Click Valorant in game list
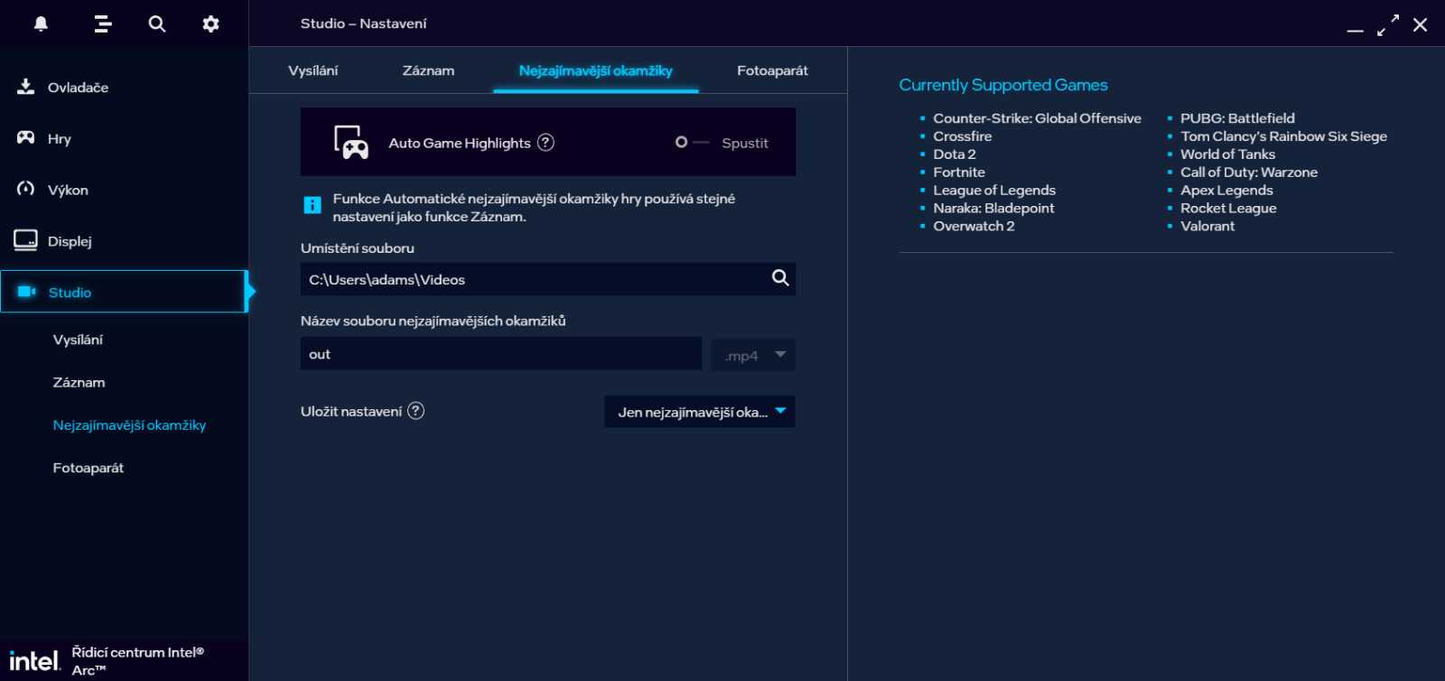The width and height of the screenshot is (1445, 681). 1207,226
